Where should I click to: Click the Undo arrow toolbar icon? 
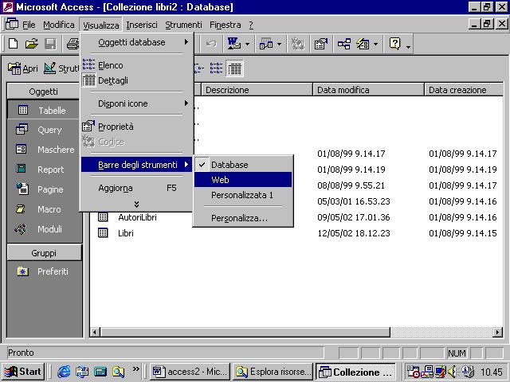tap(211, 44)
